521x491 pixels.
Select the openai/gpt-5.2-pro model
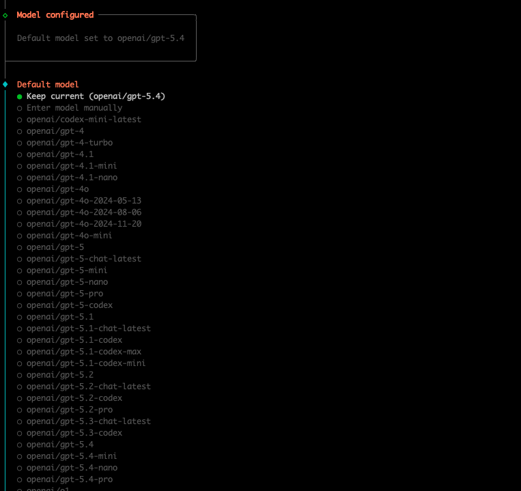tap(70, 410)
